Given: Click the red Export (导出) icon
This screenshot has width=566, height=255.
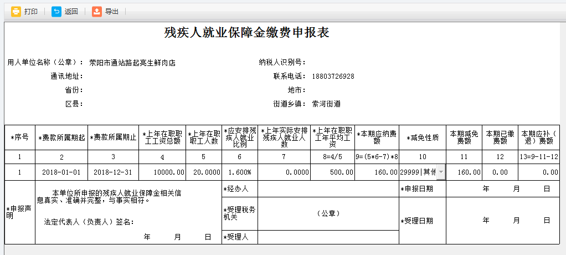Looking at the screenshot, I should coord(97,12).
